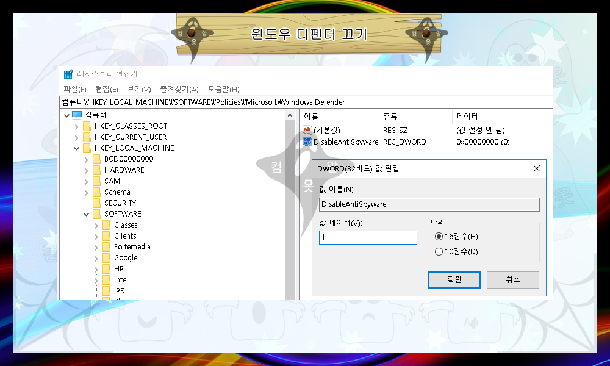Click the DWORD icon of DisableAntiSpyware
This screenshot has height=366, width=610.
307,142
